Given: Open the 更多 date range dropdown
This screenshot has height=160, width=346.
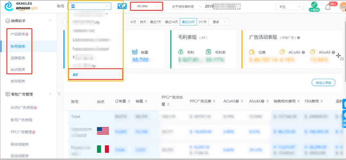Looking at the screenshot, I should [x=219, y=22].
